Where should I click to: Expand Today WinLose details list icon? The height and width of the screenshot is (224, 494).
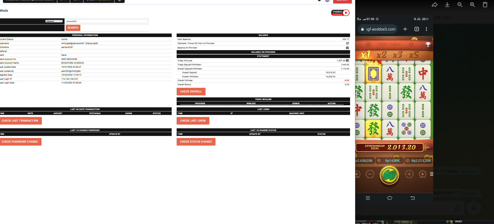347,61
